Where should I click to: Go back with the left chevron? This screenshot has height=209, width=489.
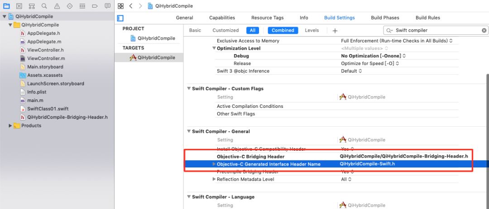(131, 6)
